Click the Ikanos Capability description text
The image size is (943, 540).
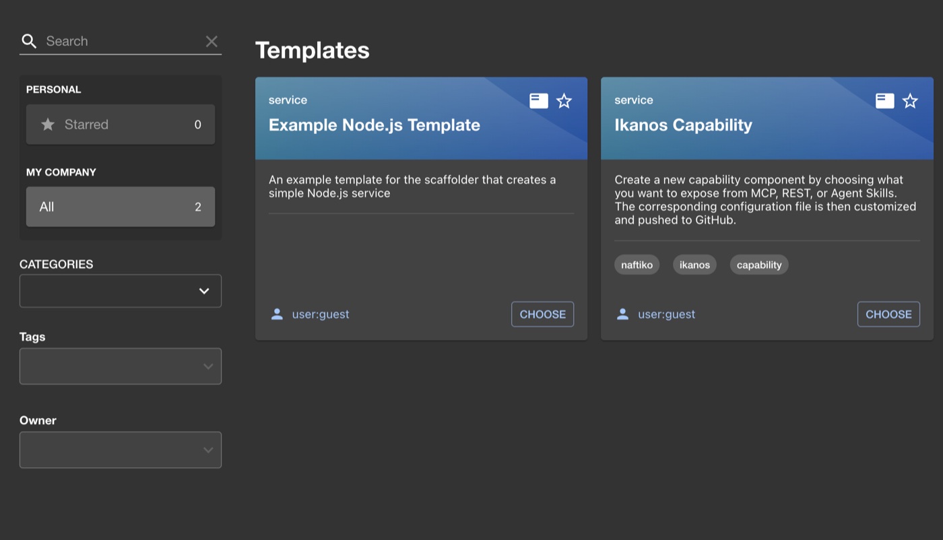(766, 200)
